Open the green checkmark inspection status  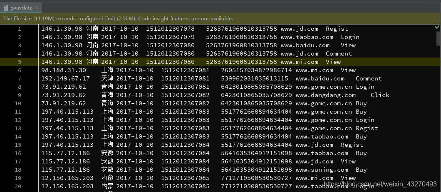437,27
